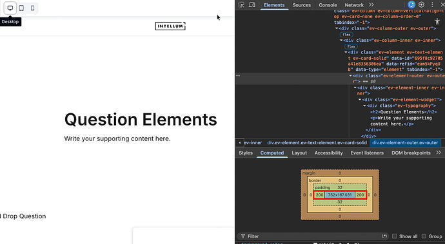Switch preview to mobile phone view
This screenshot has width=445, height=244.
(33, 8)
